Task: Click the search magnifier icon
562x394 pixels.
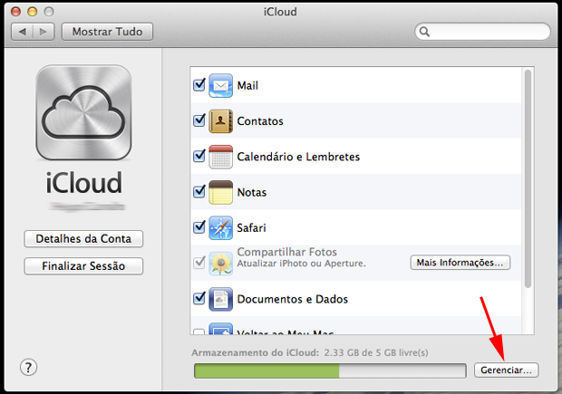Action: coord(424,32)
